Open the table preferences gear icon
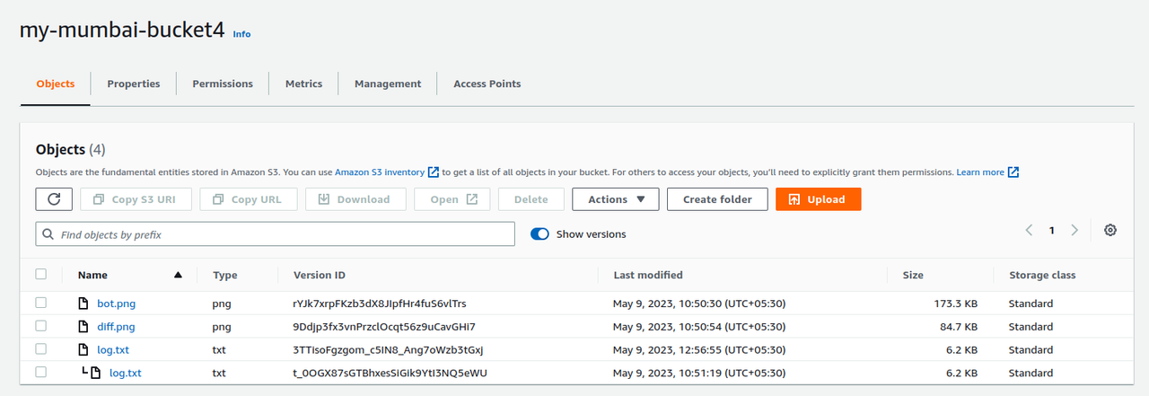 (x=1110, y=231)
